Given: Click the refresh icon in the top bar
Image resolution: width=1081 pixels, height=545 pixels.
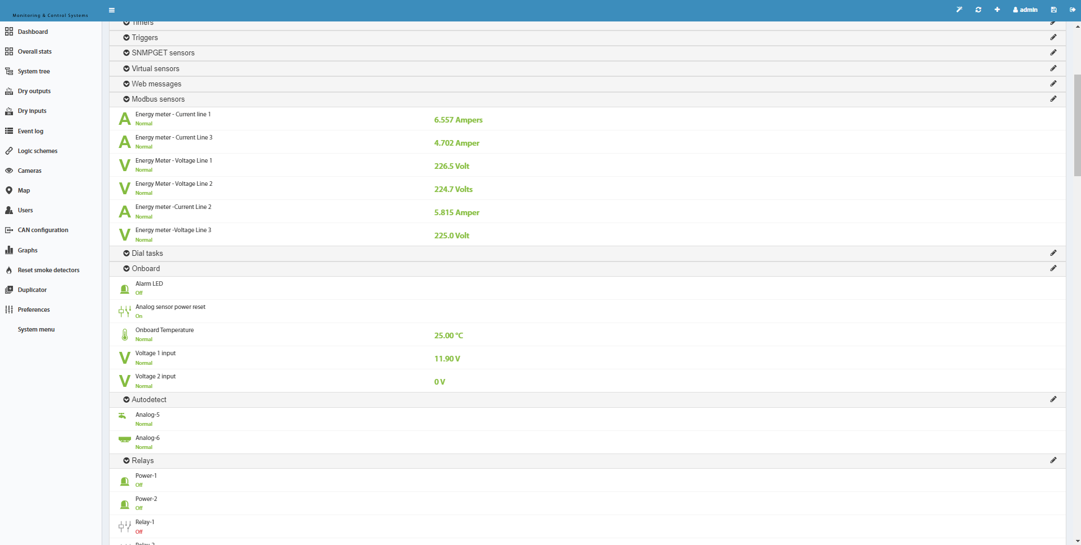Looking at the screenshot, I should coord(978,10).
